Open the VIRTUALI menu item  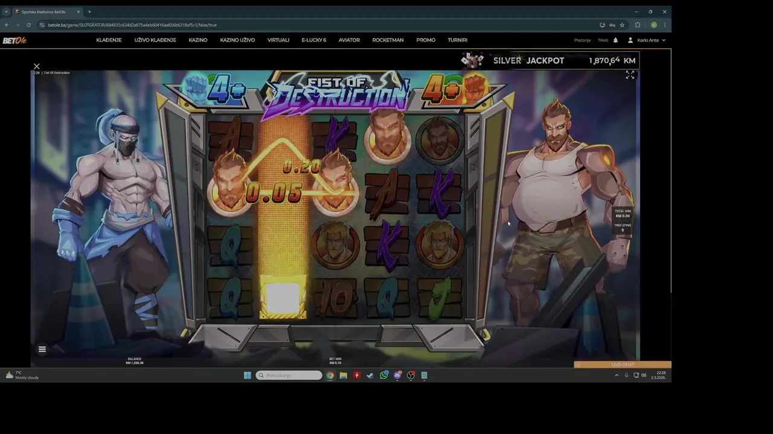(278, 40)
